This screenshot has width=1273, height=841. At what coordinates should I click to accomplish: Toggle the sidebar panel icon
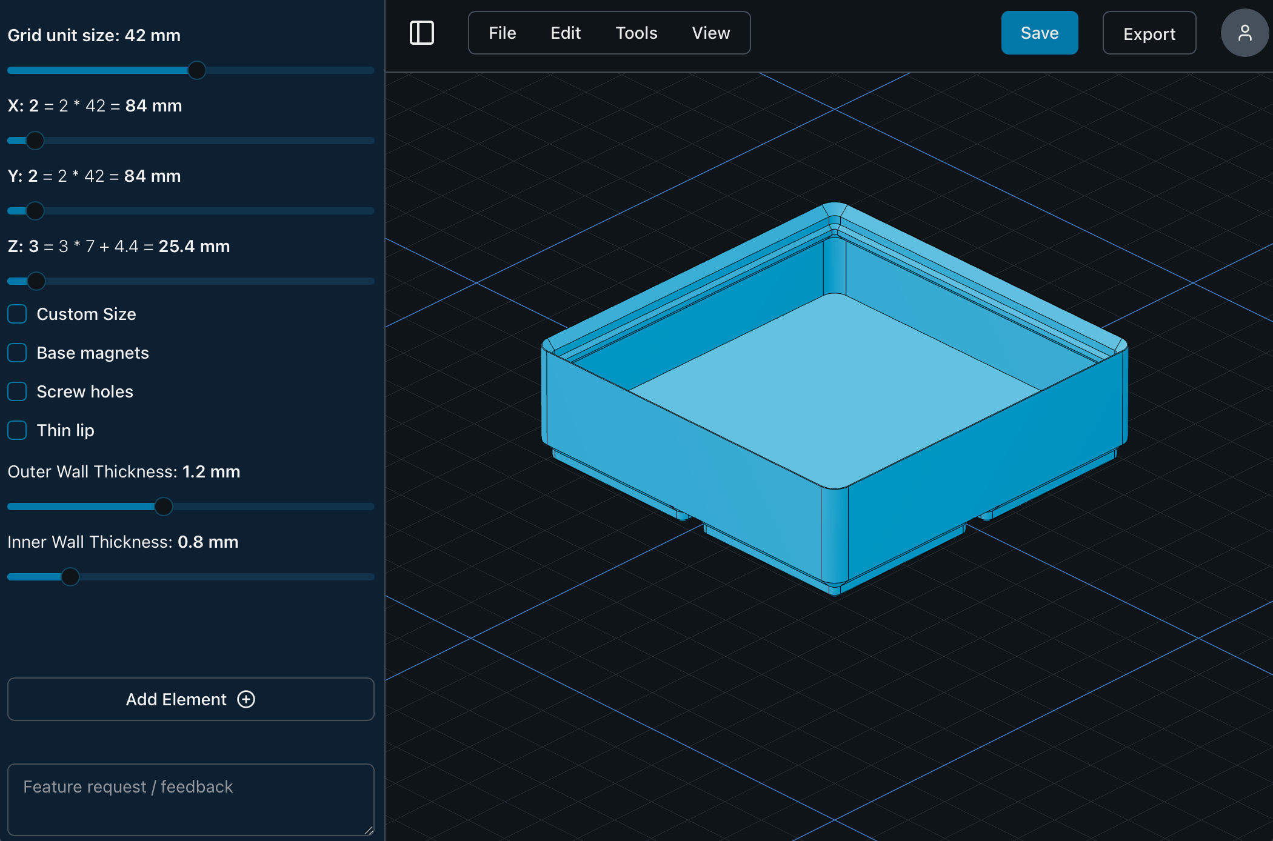pyautogui.click(x=422, y=33)
